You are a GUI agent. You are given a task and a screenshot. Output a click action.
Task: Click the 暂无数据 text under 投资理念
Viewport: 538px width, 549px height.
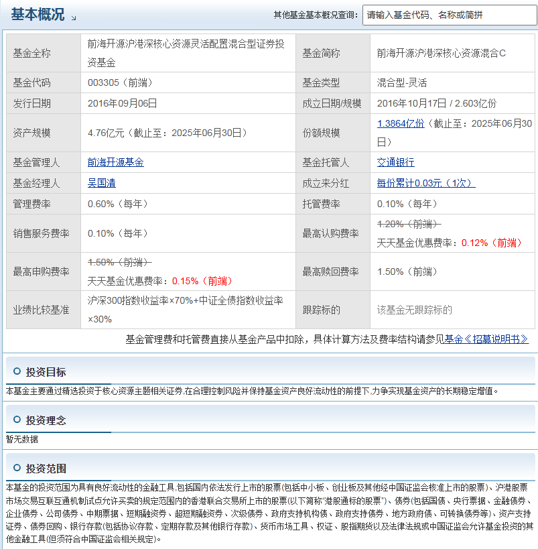coord(22,440)
